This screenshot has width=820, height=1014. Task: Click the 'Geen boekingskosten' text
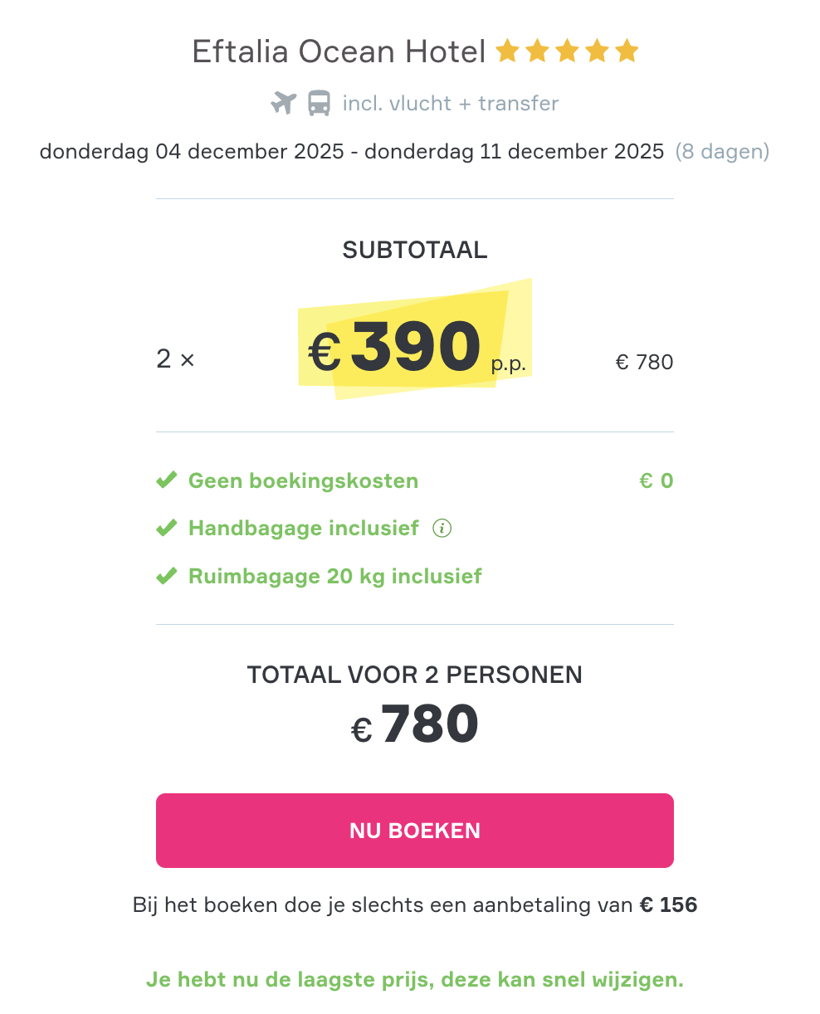coord(303,481)
